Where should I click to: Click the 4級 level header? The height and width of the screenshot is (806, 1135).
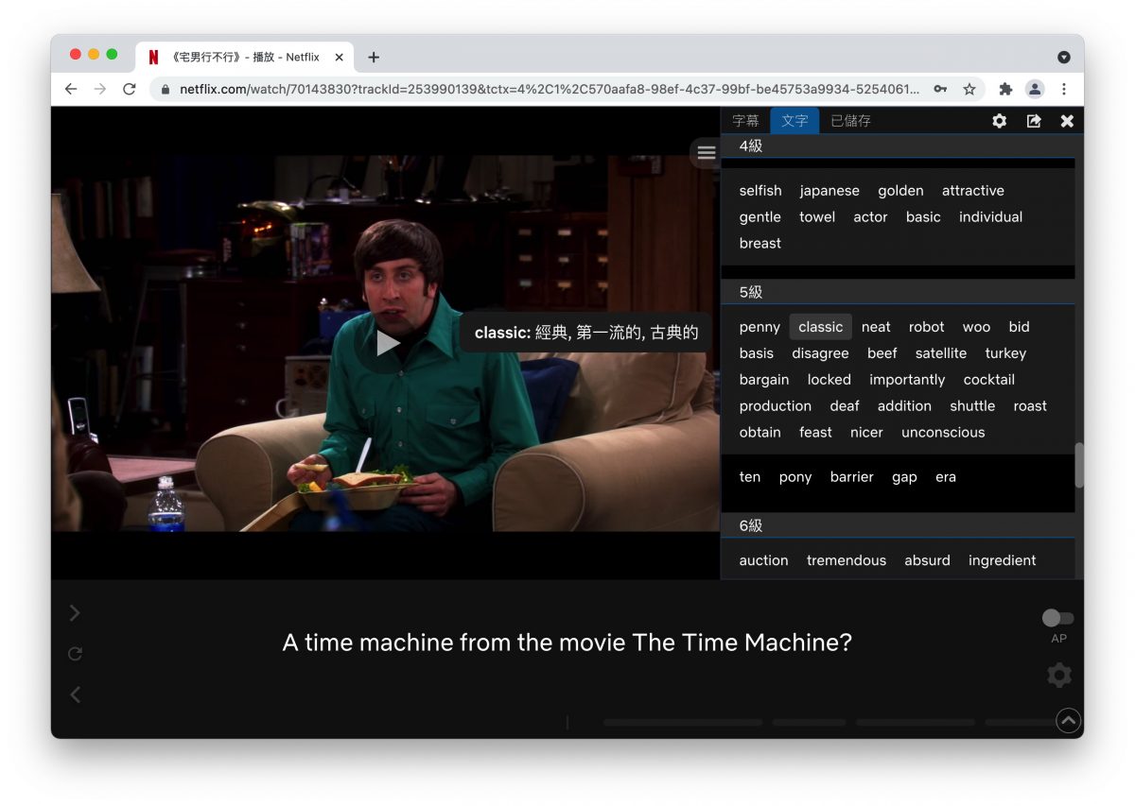[x=898, y=146]
